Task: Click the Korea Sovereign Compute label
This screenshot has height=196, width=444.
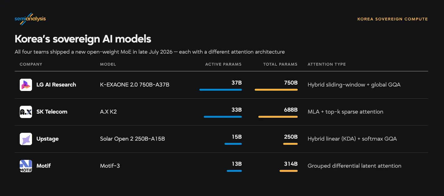Action: (x=392, y=19)
